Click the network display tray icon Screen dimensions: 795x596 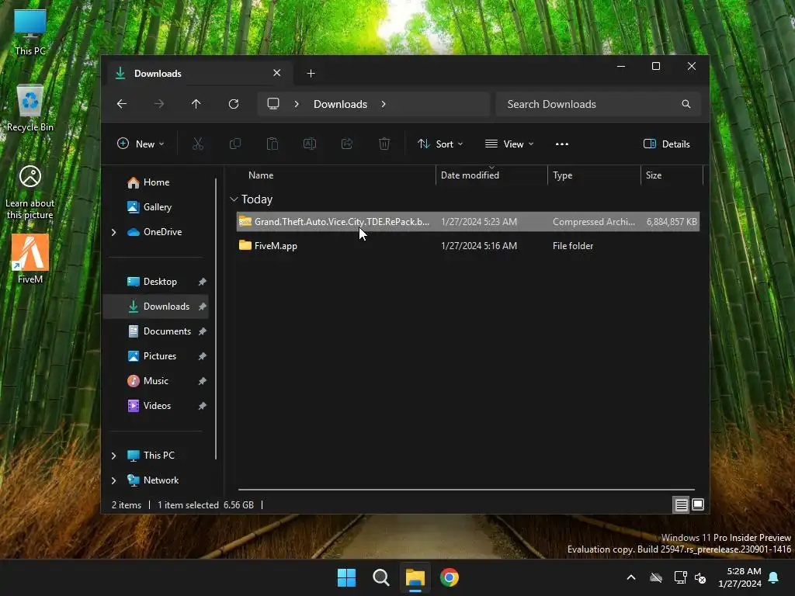680,577
